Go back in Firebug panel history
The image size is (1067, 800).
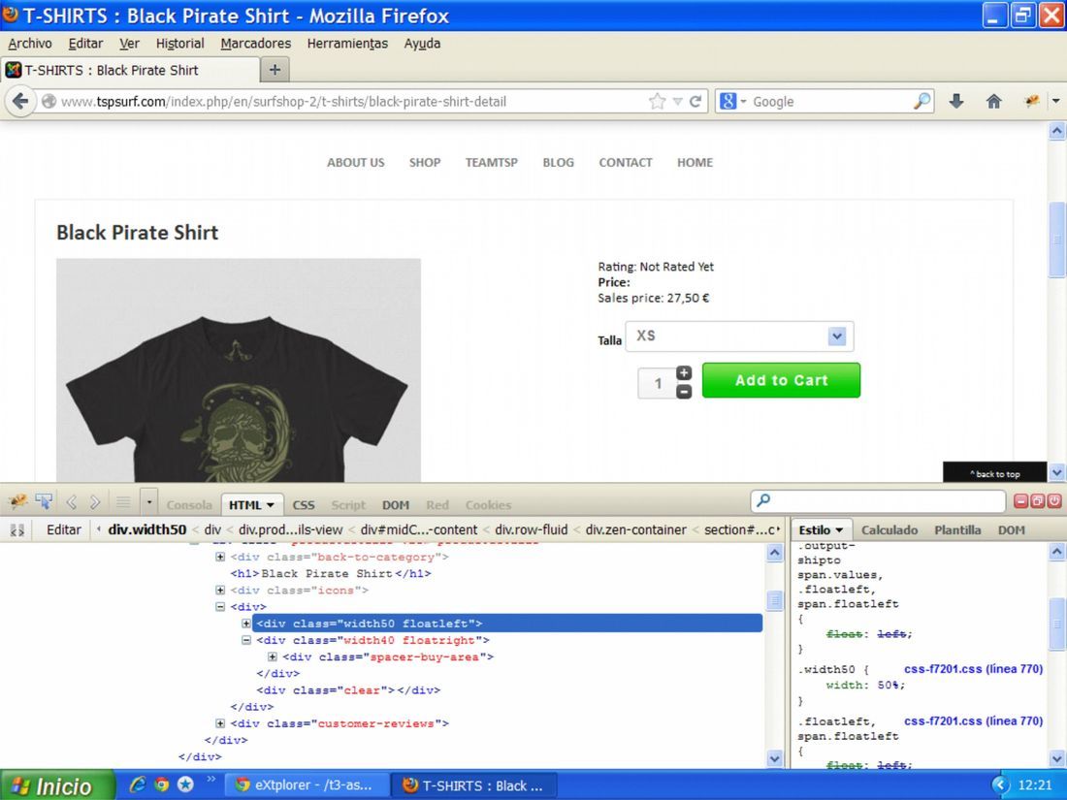71,502
